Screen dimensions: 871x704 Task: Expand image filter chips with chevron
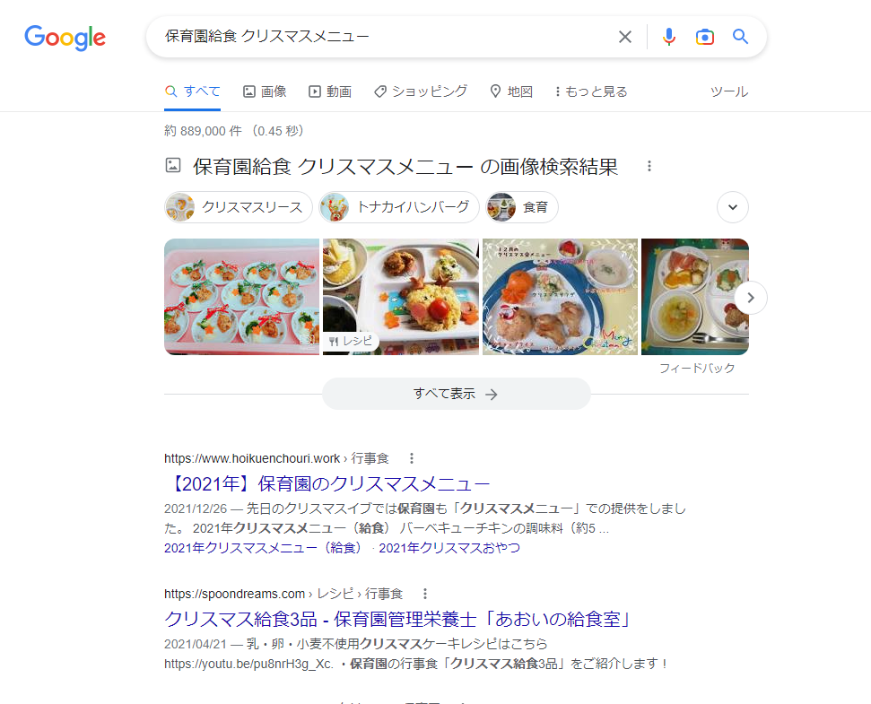(x=733, y=207)
